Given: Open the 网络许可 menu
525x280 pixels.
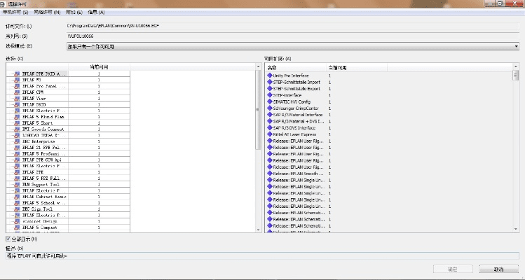Looking at the screenshot, I should (47, 12).
